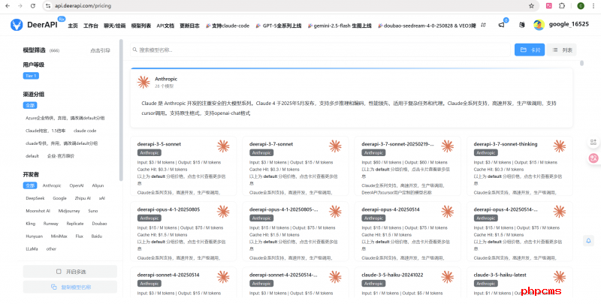Go to the 工作台 workspace nav item
Image resolution: width=601 pixels, height=304 pixels.
(x=91, y=26)
